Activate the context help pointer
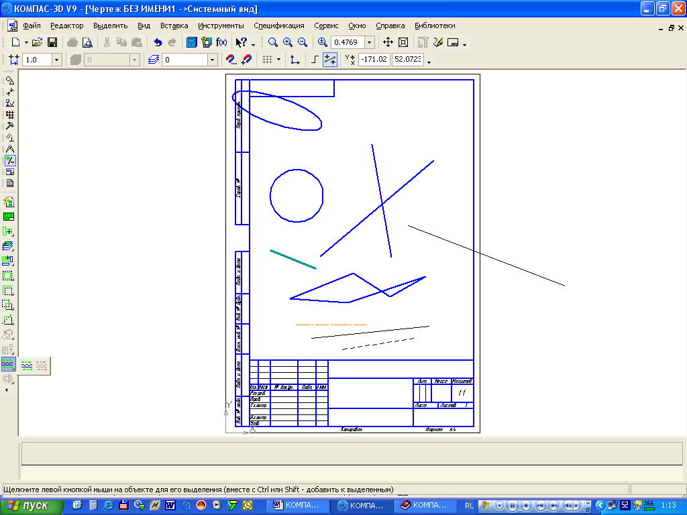This screenshot has height=515, width=687. pyautogui.click(x=241, y=42)
